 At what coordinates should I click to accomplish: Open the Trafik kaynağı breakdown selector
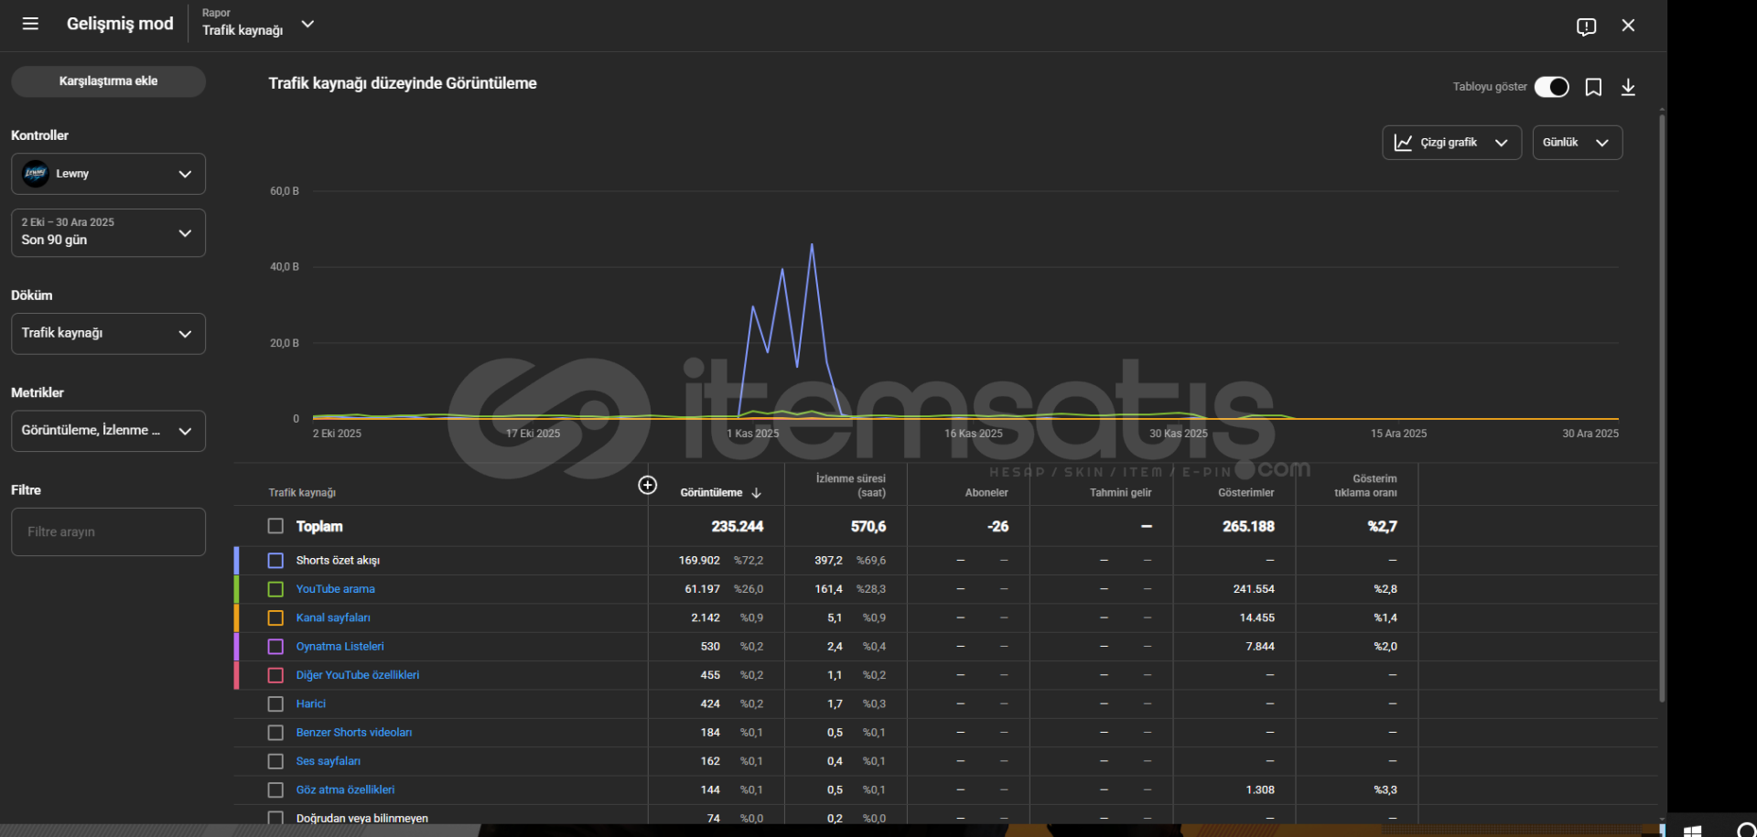[x=108, y=334]
